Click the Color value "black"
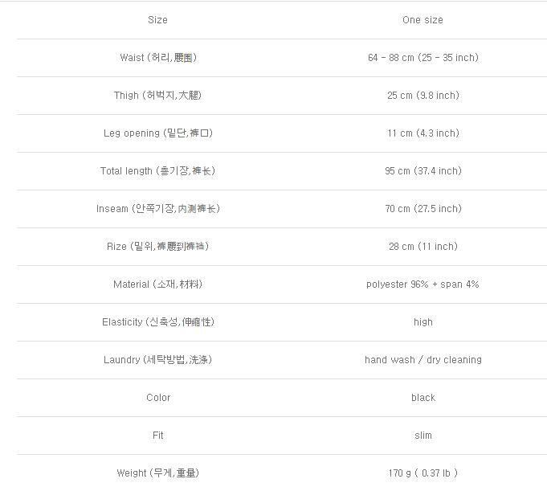This screenshot has width=547, height=491. [x=422, y=398]
